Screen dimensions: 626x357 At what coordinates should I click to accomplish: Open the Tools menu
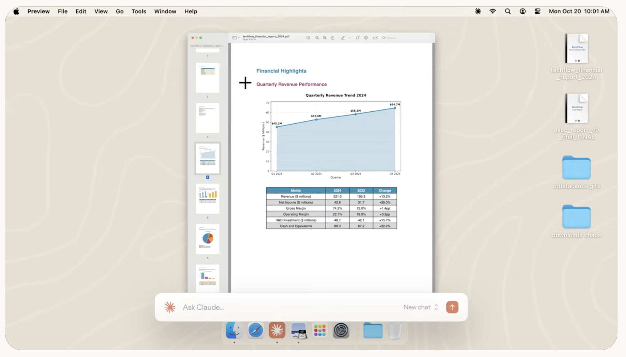139,11
